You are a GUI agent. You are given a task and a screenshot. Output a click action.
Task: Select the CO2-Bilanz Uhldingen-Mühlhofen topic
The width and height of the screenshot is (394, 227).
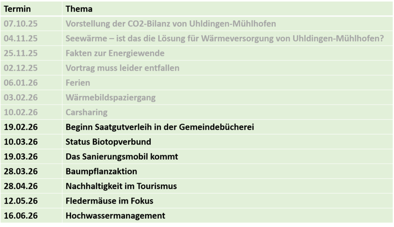pyautogui.click(x=171, y=24)
